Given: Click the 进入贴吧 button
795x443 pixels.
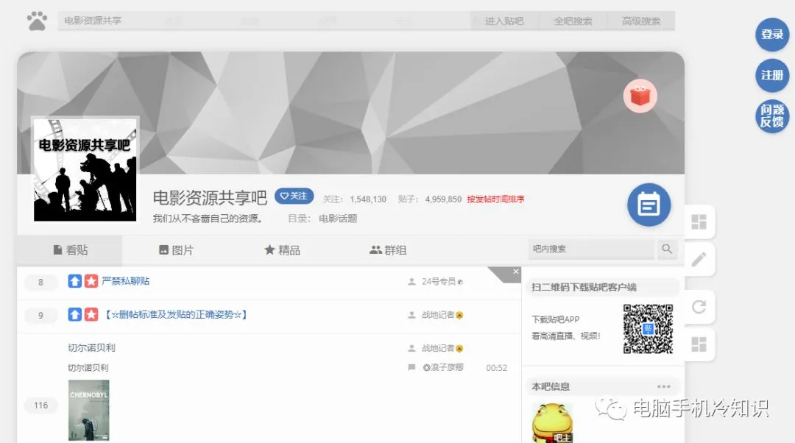Looking at the screenshot, I should point(504,21).
